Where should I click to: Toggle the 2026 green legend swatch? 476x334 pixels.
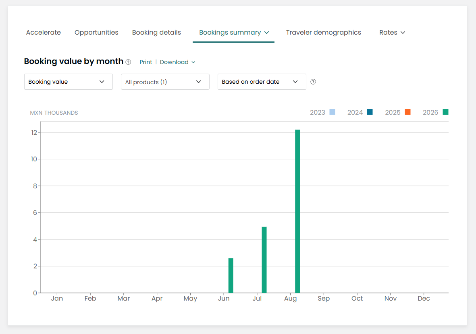tap(445, 112)
